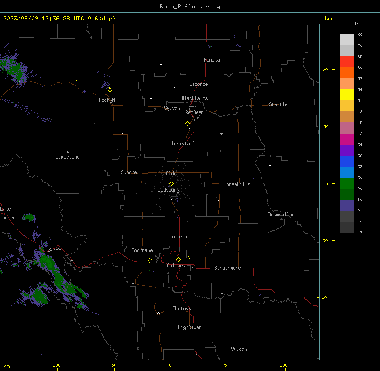Click the yellow diamond marker near RockyMH
The width and height of the screenshot is (380, 371).
pos(110,89)
